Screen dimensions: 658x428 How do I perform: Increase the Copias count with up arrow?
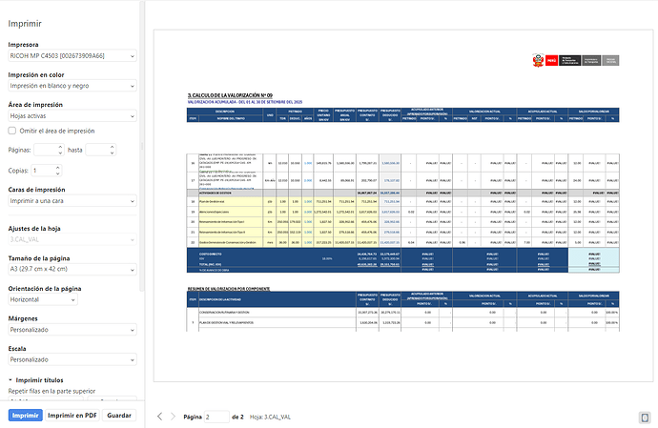click(x=59, y=167)
